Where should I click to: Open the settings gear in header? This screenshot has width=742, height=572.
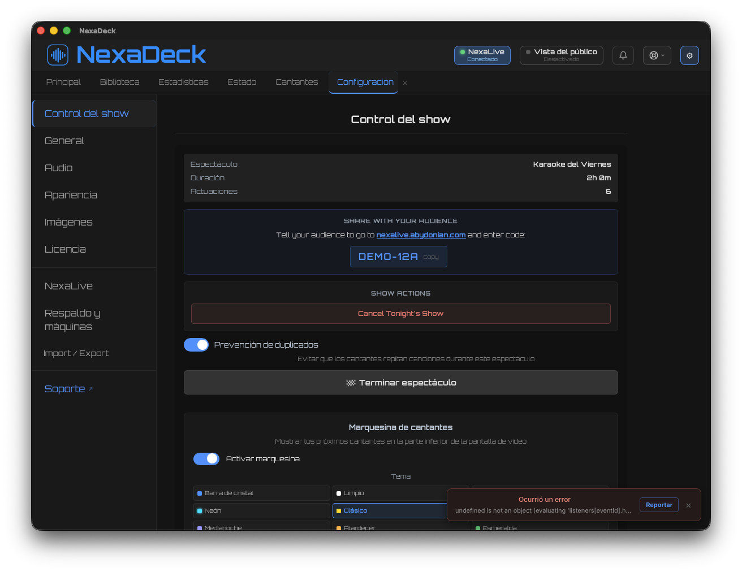coord(689,55)
